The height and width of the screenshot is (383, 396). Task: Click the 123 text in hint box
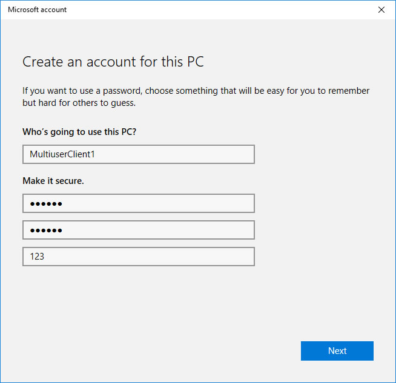point(37,257)
